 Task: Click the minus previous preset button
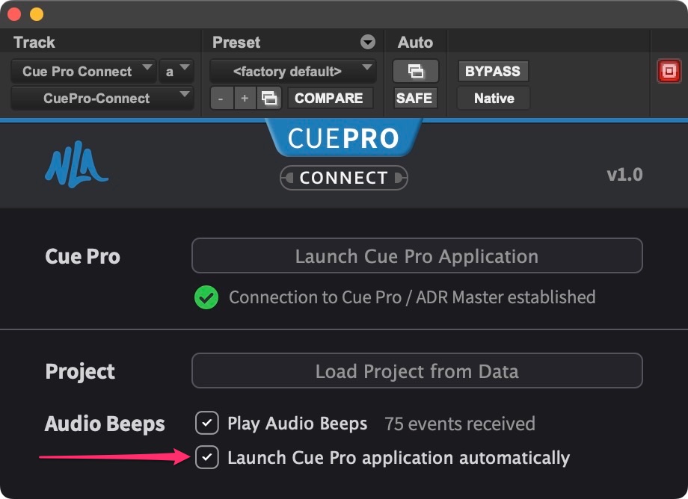click(x=221, y=98)
